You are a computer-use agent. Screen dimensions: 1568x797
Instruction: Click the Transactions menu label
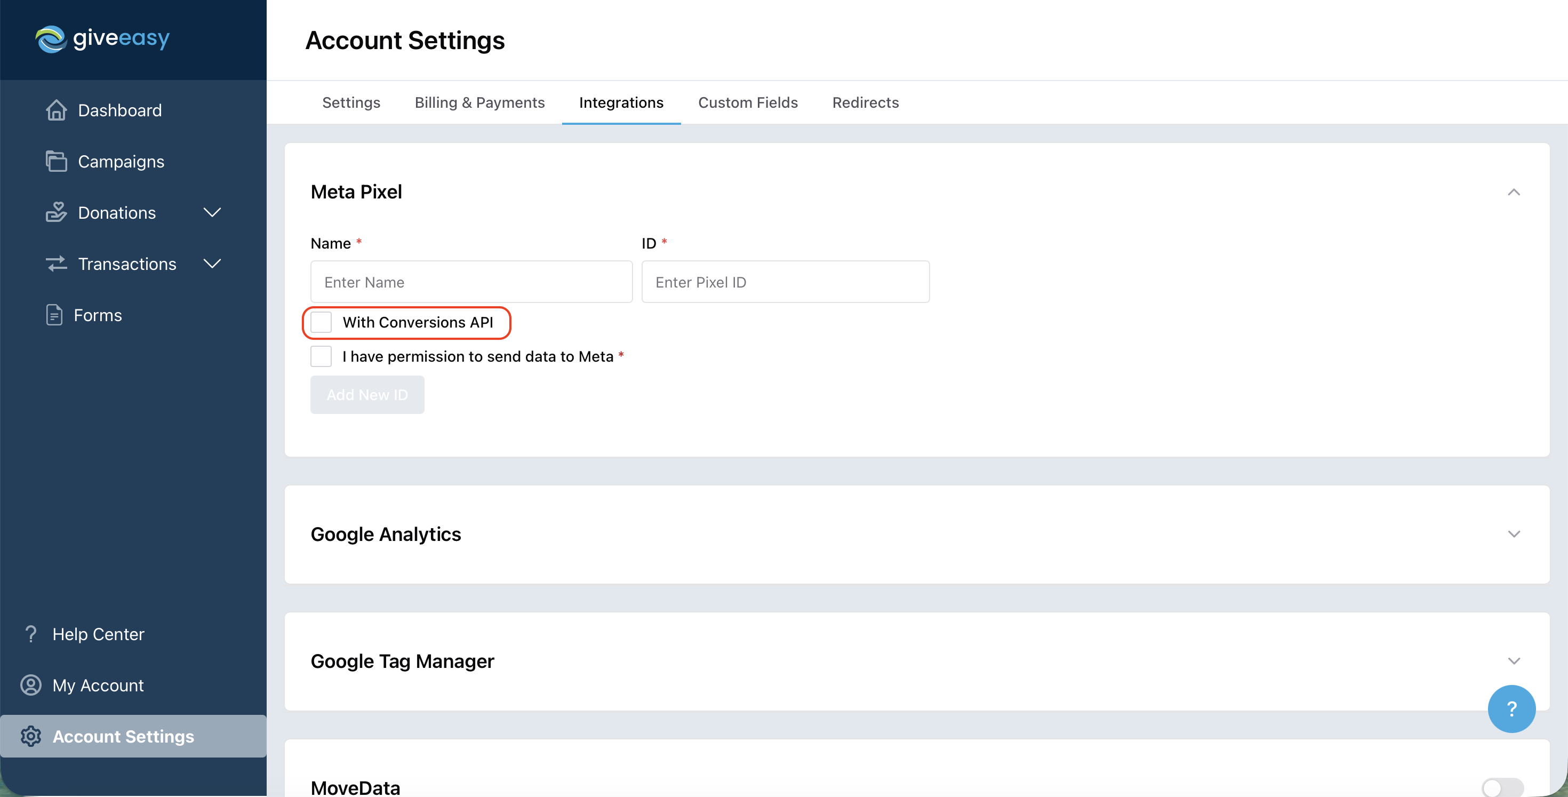127,264
